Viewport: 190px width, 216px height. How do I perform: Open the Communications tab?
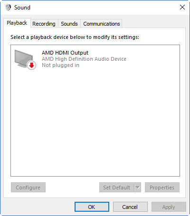pyautogui.click(x=102, y=24)
